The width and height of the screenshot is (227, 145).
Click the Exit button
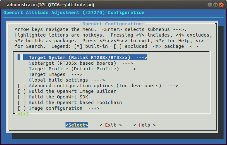click(111, 125)
